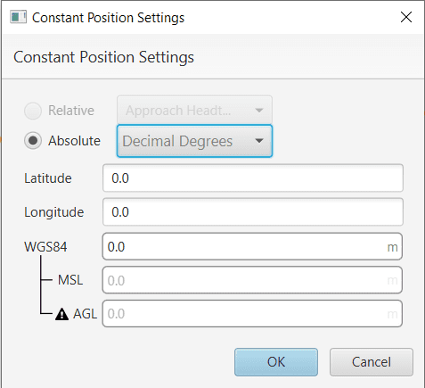Click into the Longitude input field

tap(253, 212)
